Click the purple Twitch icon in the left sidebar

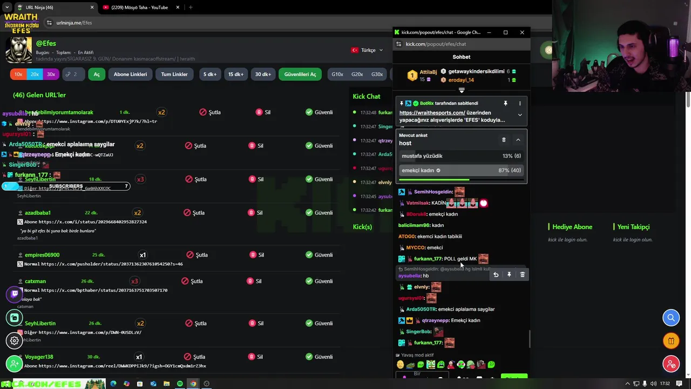pyautogui.click(x=15, y=294)
